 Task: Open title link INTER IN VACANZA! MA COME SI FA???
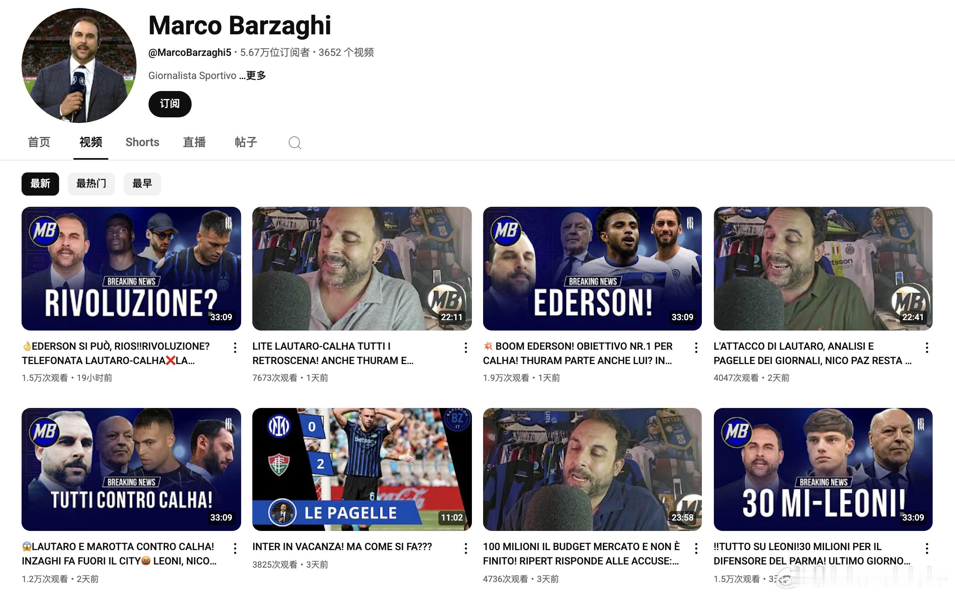[x=342, y=547]
